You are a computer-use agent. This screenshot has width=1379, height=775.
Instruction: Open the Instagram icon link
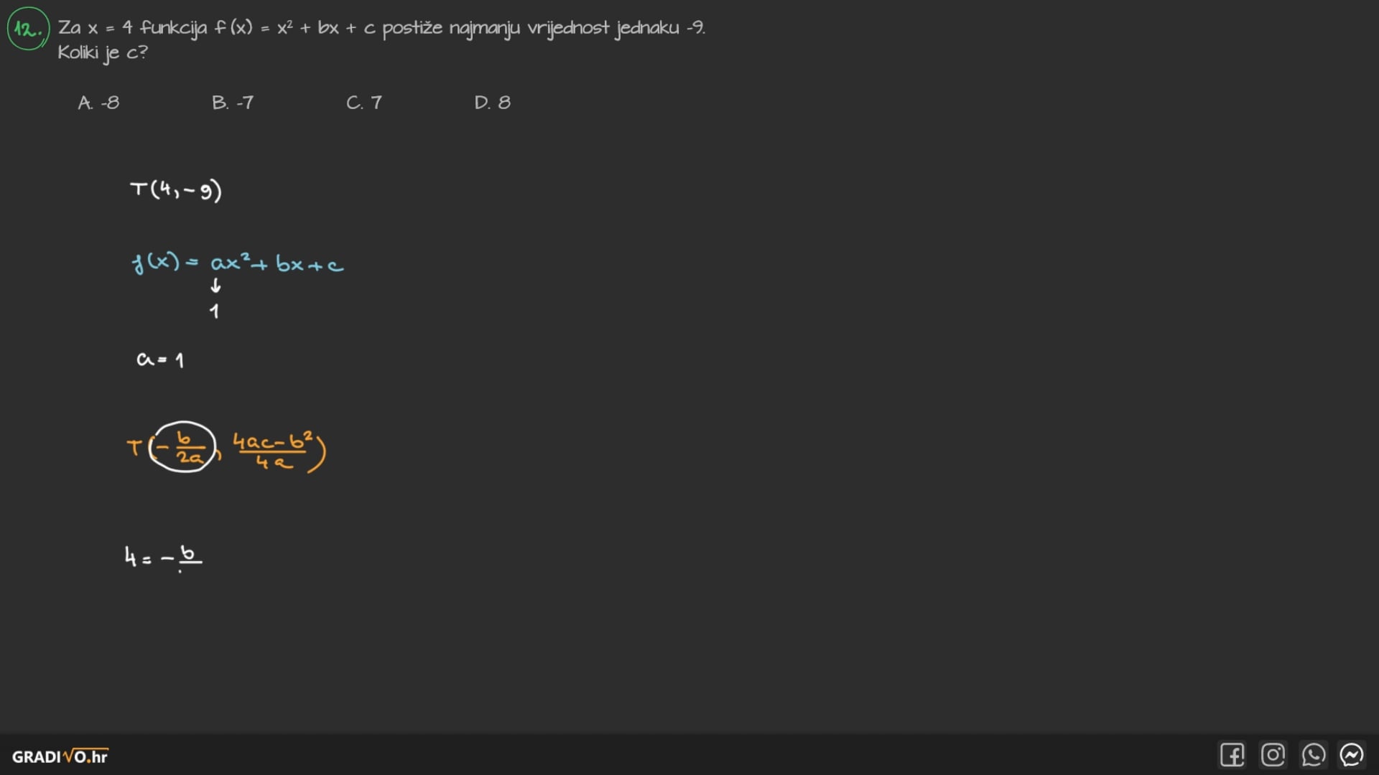point(1273,755)
